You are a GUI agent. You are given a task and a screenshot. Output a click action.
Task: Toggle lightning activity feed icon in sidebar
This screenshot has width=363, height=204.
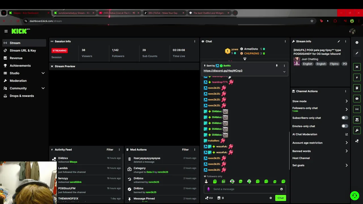[x=357, y=77]
